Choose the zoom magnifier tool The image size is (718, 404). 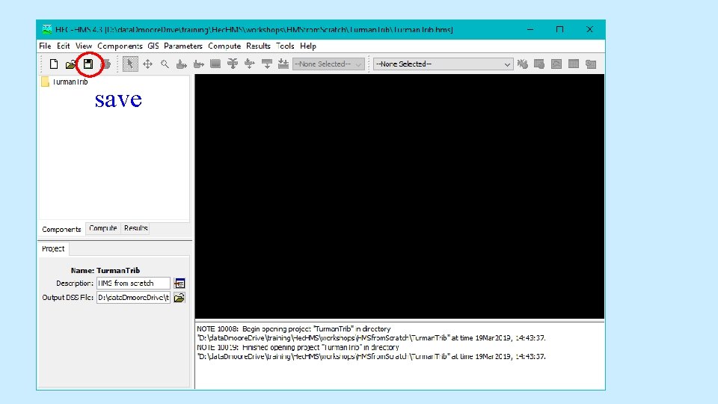165,64
